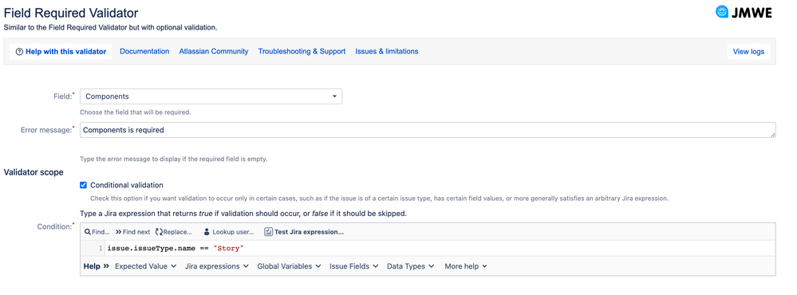
Task: Open the Documentation link
Action: (144, 51)
